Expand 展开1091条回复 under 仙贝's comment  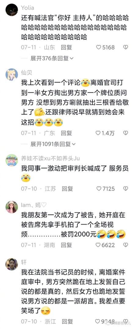(x=53, y=144)
